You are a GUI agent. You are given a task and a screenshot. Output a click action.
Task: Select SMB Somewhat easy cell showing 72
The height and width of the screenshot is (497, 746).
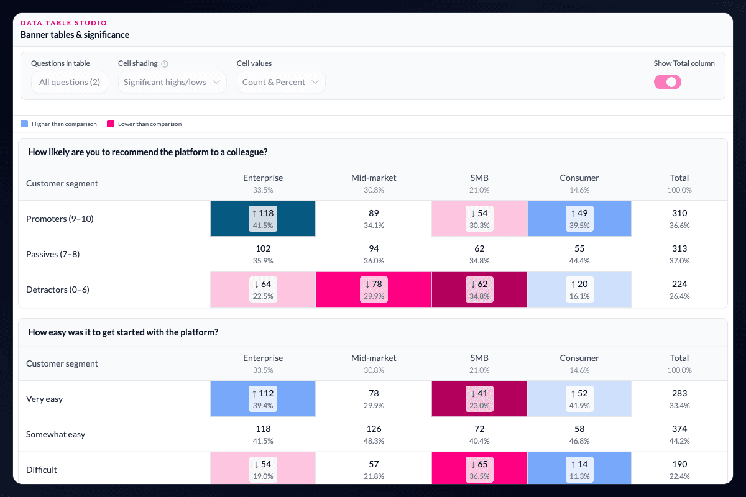click(x=479, y=434)
